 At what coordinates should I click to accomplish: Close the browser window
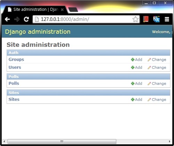165,3
